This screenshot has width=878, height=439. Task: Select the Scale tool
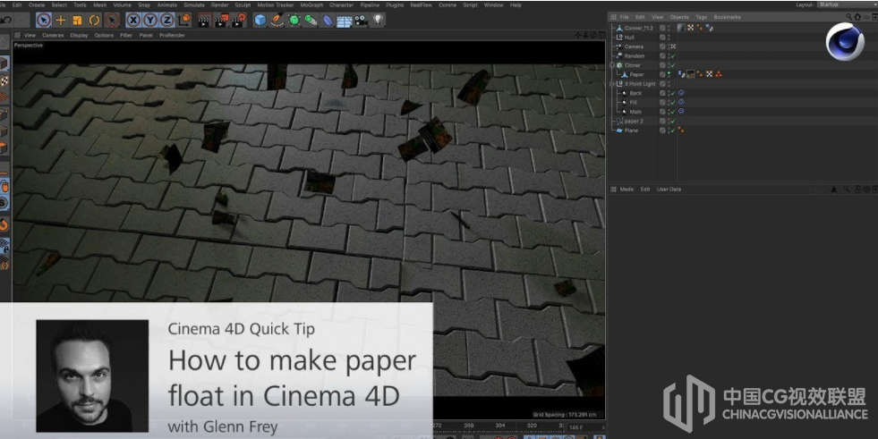click(77, 21)
